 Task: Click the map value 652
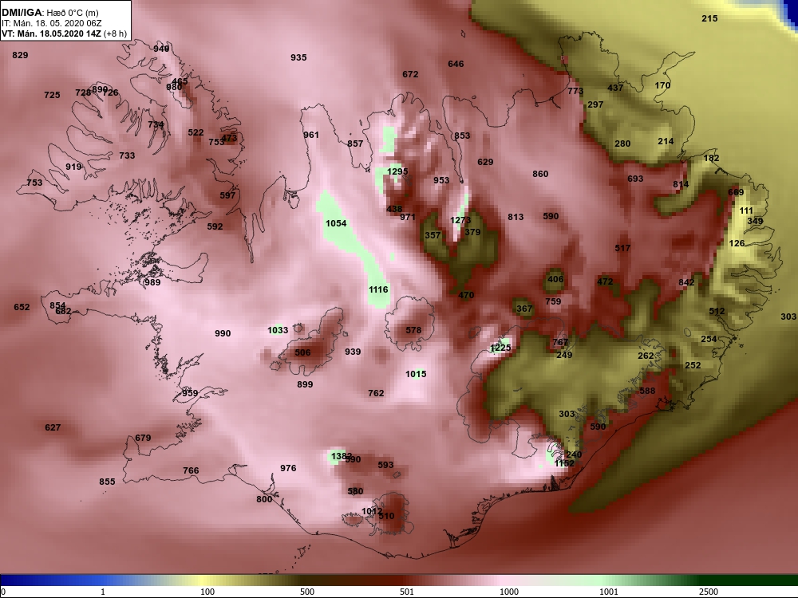click(22, 307)
